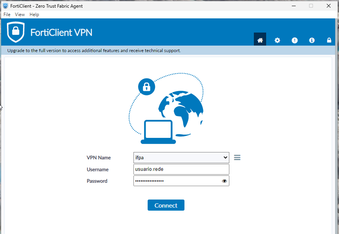Open notifications exclamation icon
Image resolution: width=339 pixels, height=234 pixels.
pos(295,40)
